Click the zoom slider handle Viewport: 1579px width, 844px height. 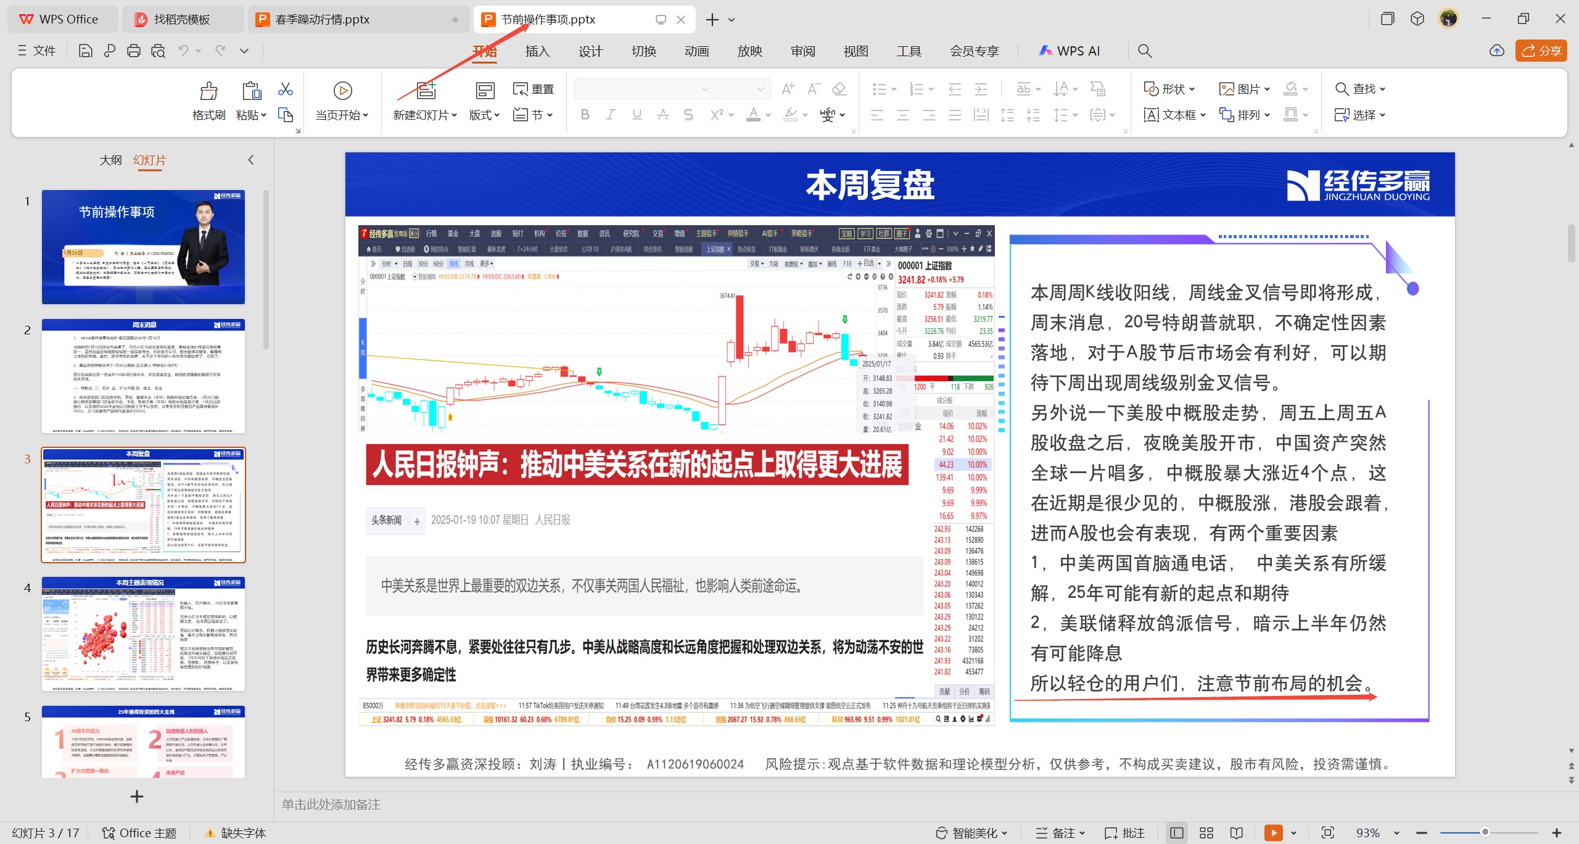point(1485,832)
